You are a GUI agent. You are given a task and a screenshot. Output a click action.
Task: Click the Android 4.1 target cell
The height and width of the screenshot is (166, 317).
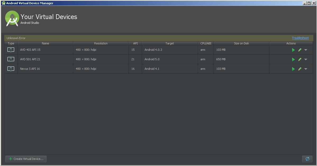tap(170, 69)
